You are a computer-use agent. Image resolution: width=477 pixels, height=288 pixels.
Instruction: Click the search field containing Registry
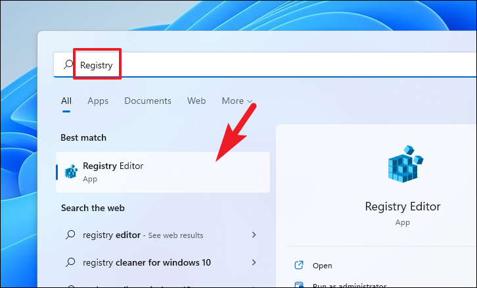[265, 64]
